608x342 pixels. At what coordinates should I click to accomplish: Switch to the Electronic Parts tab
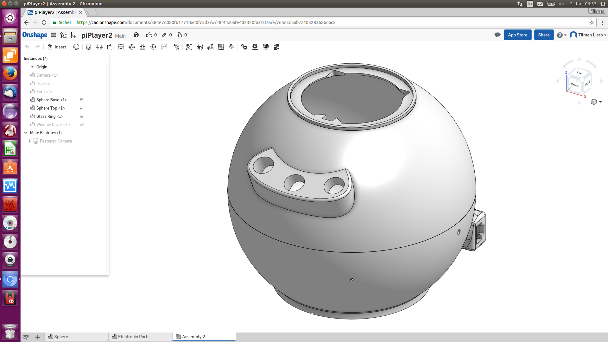pyautogui.click(x=140, y=337)
